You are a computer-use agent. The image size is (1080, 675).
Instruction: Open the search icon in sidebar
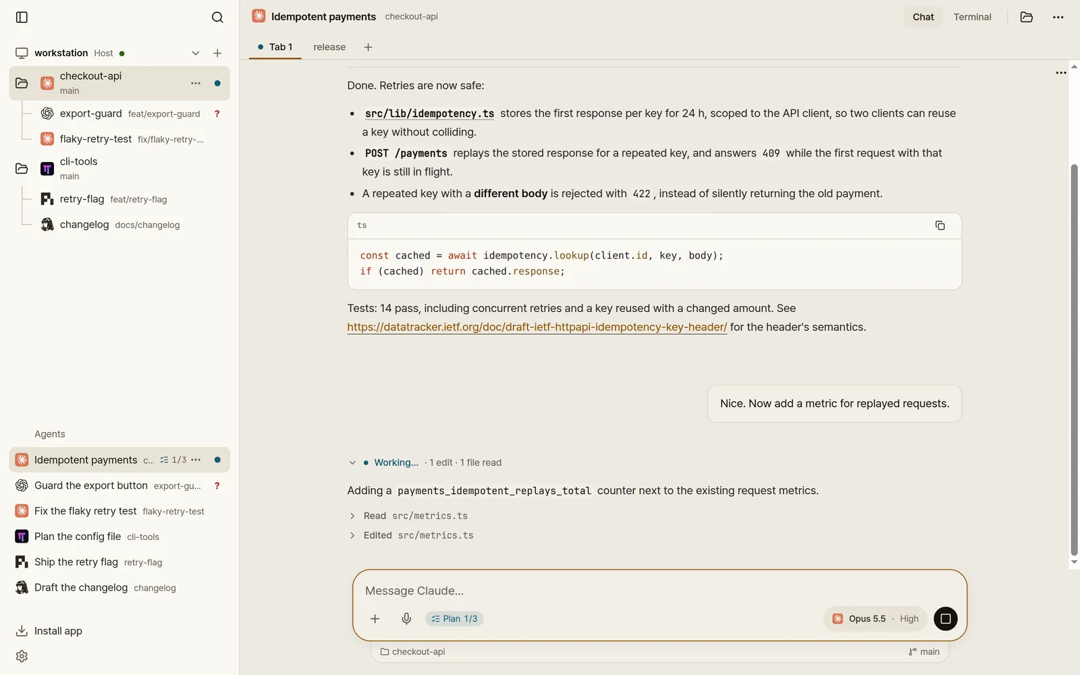[x=217, y=17]
